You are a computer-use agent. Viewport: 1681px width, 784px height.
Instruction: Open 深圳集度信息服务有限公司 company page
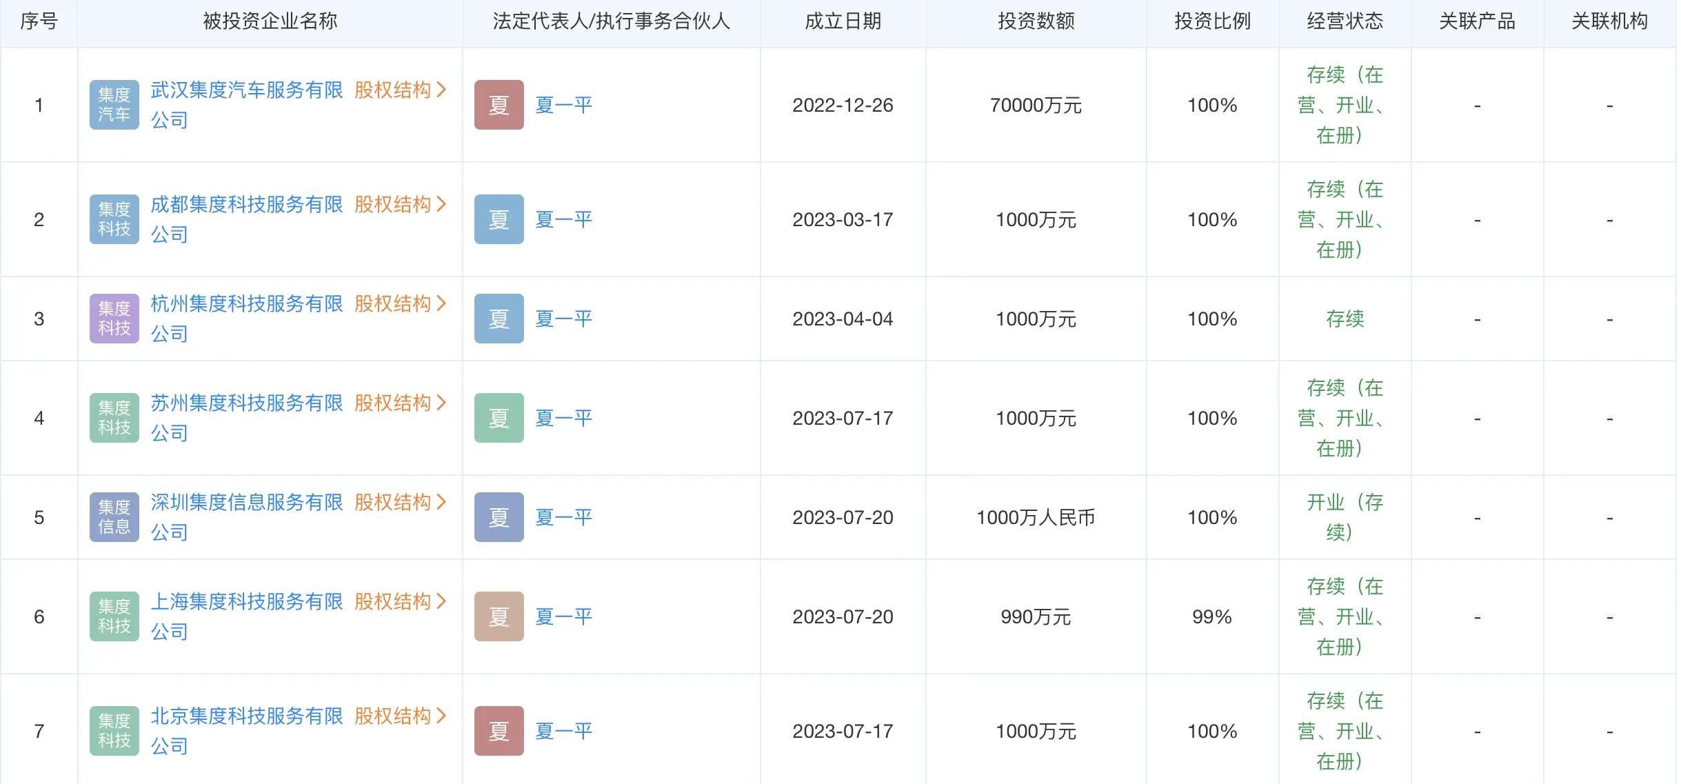(x=247, y=517)
